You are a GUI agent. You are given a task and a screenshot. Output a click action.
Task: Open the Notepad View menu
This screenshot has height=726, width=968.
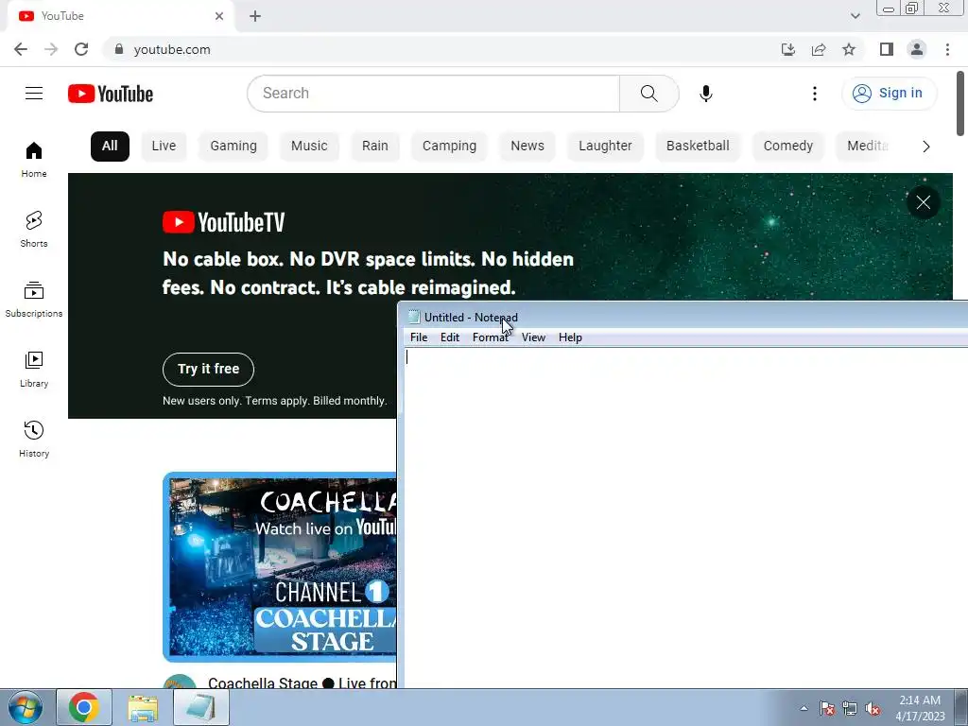(x=533, y=337)
